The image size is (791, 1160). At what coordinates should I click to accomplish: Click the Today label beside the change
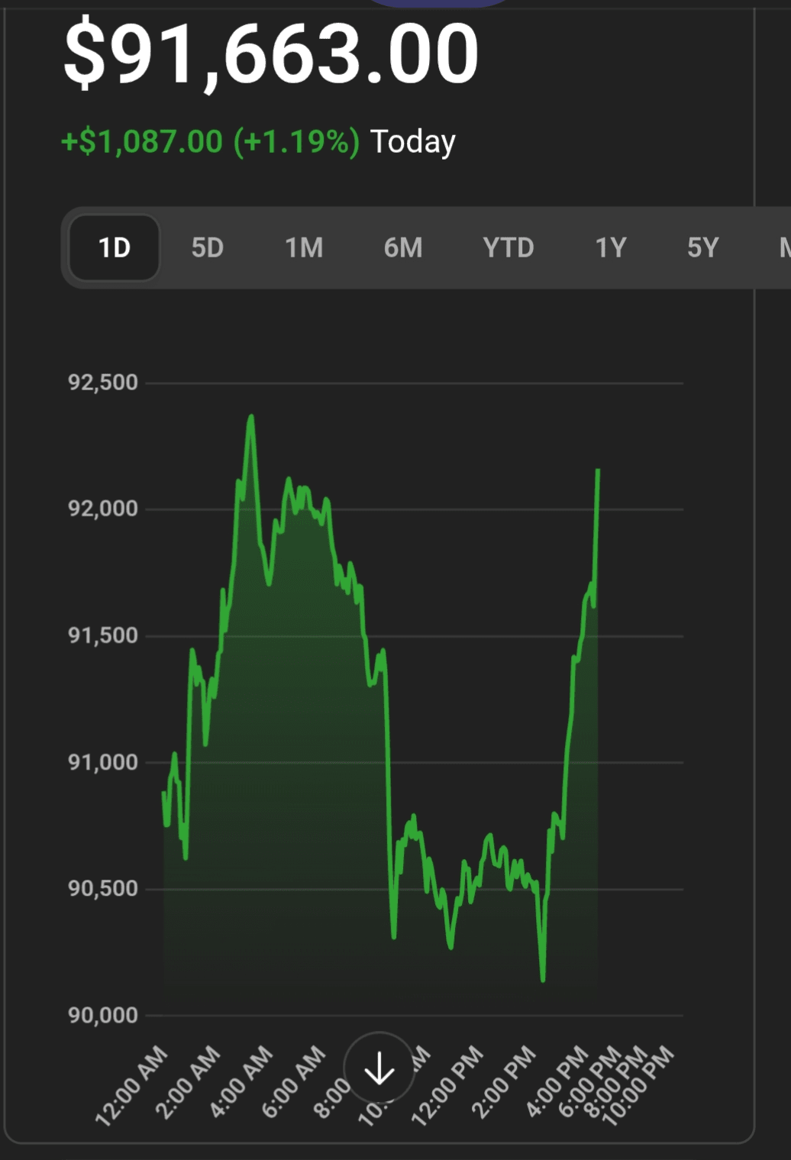(x=413, y=142)
